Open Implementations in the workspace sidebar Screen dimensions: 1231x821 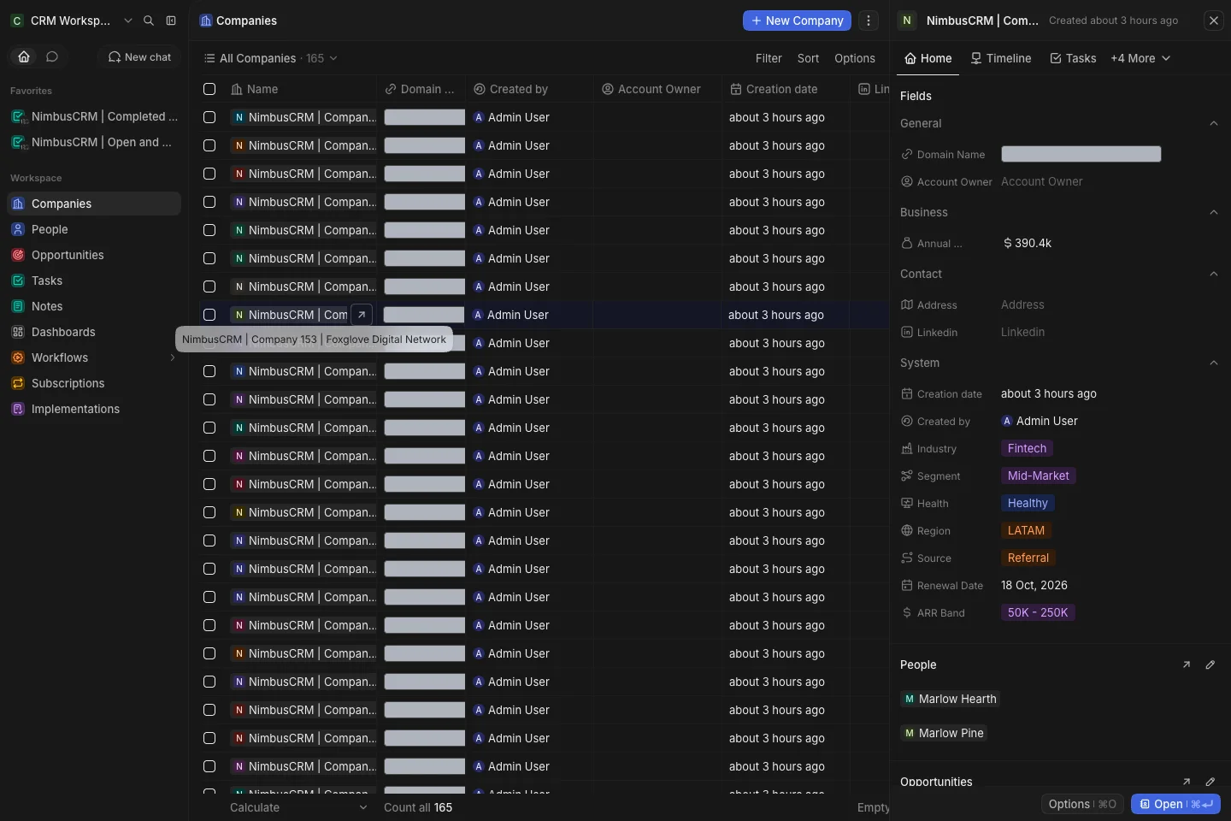(94, 409)
